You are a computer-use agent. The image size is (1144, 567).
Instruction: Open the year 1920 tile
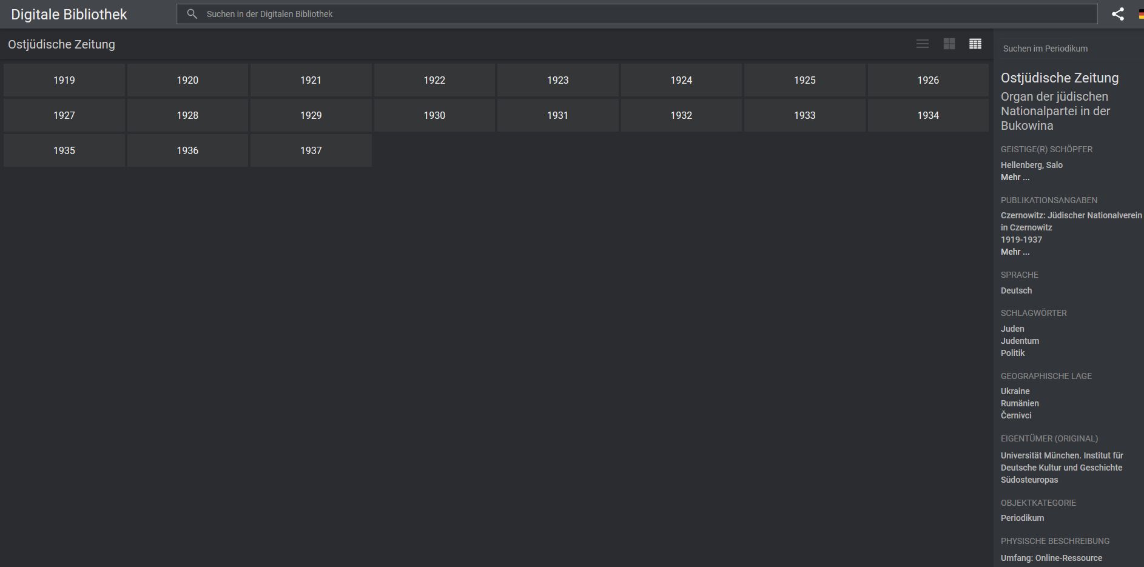coord(187,80)
